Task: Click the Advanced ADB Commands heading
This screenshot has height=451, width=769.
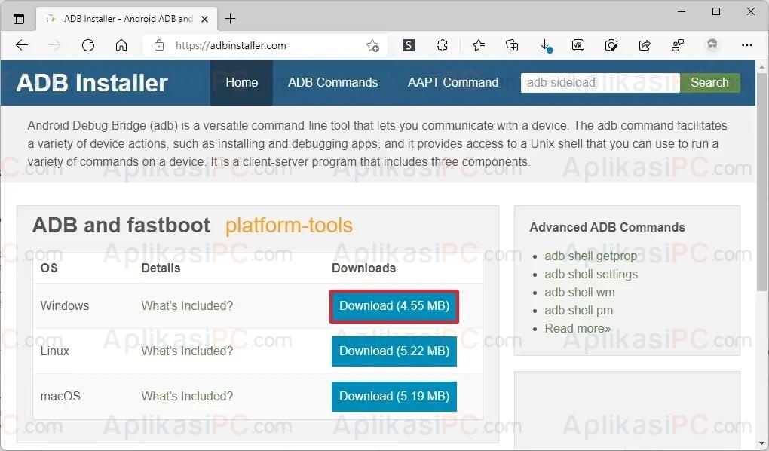Action: (x=607, y=227)
